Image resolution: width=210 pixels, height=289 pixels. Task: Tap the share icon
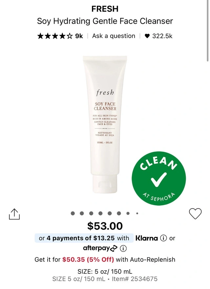coord(14,214)
